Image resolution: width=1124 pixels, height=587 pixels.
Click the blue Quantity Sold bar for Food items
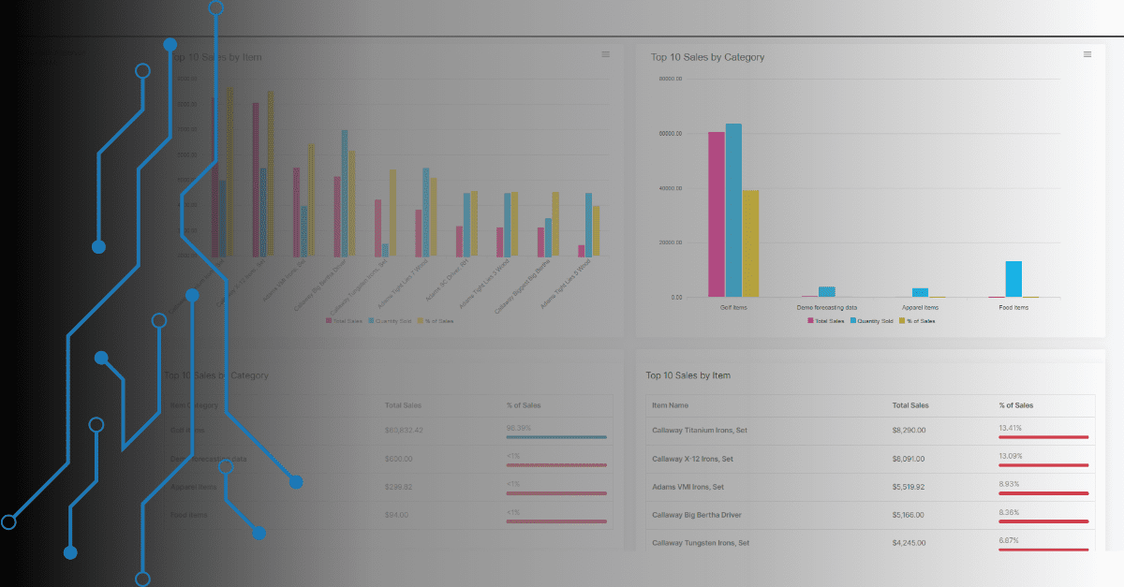tap(1013, 279)
